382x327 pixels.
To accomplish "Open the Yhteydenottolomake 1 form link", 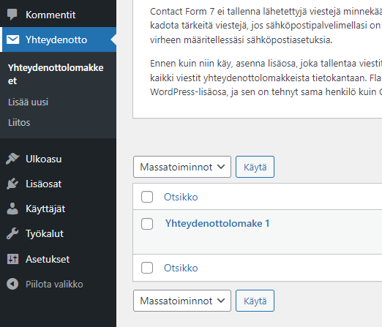I will (x=217, y=223).
